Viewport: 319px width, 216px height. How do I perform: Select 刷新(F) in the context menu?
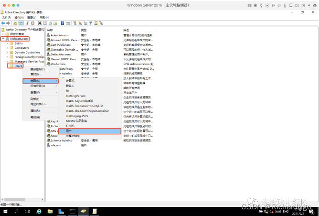point(41,99)
